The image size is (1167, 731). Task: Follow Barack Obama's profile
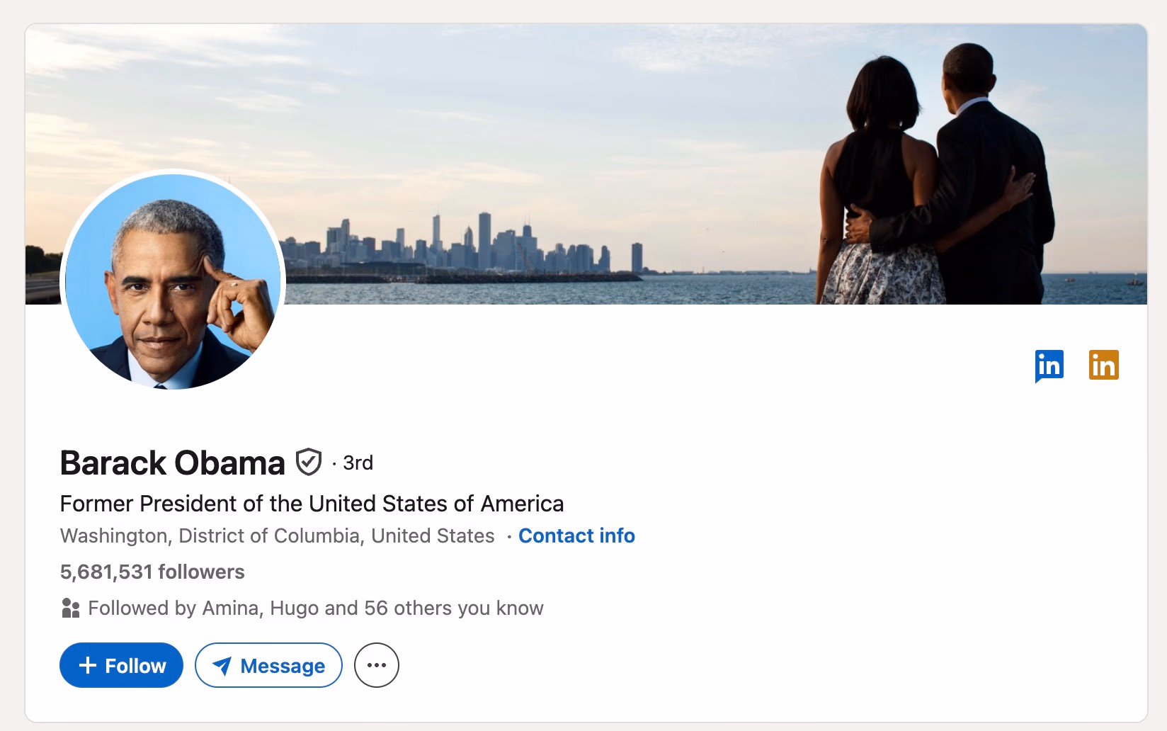coord(121,665)
